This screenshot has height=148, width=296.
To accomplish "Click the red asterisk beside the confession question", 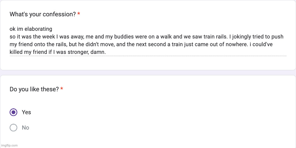I will pyautogui.click(x=78, y=14).
